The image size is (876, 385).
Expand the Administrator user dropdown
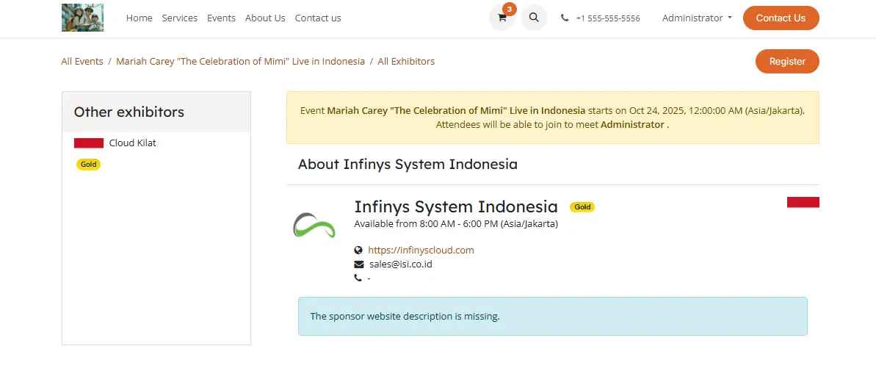pyautogui.click(x=697, y=18)
